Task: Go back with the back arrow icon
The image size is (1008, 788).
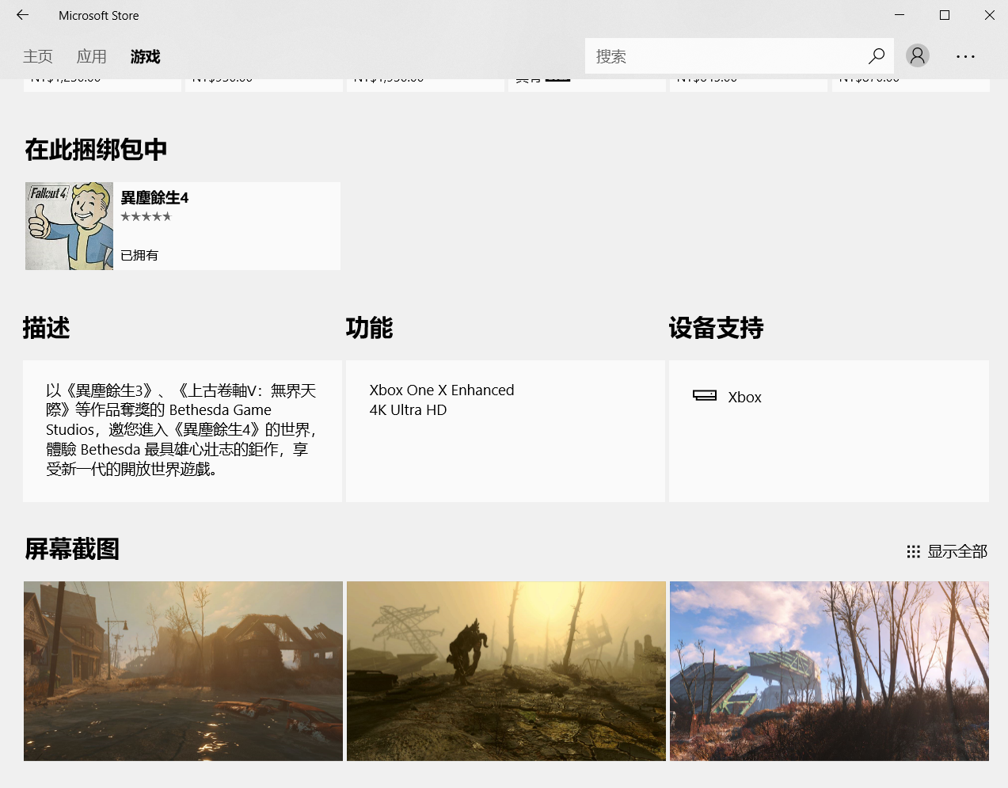Action: 22,15
